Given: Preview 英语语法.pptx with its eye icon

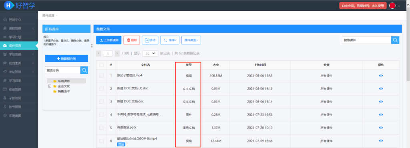Looking at the screenshot, I should tap(381, 128).
